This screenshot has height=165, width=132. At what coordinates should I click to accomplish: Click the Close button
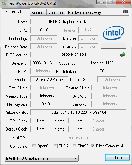click(x=117, y=158)
